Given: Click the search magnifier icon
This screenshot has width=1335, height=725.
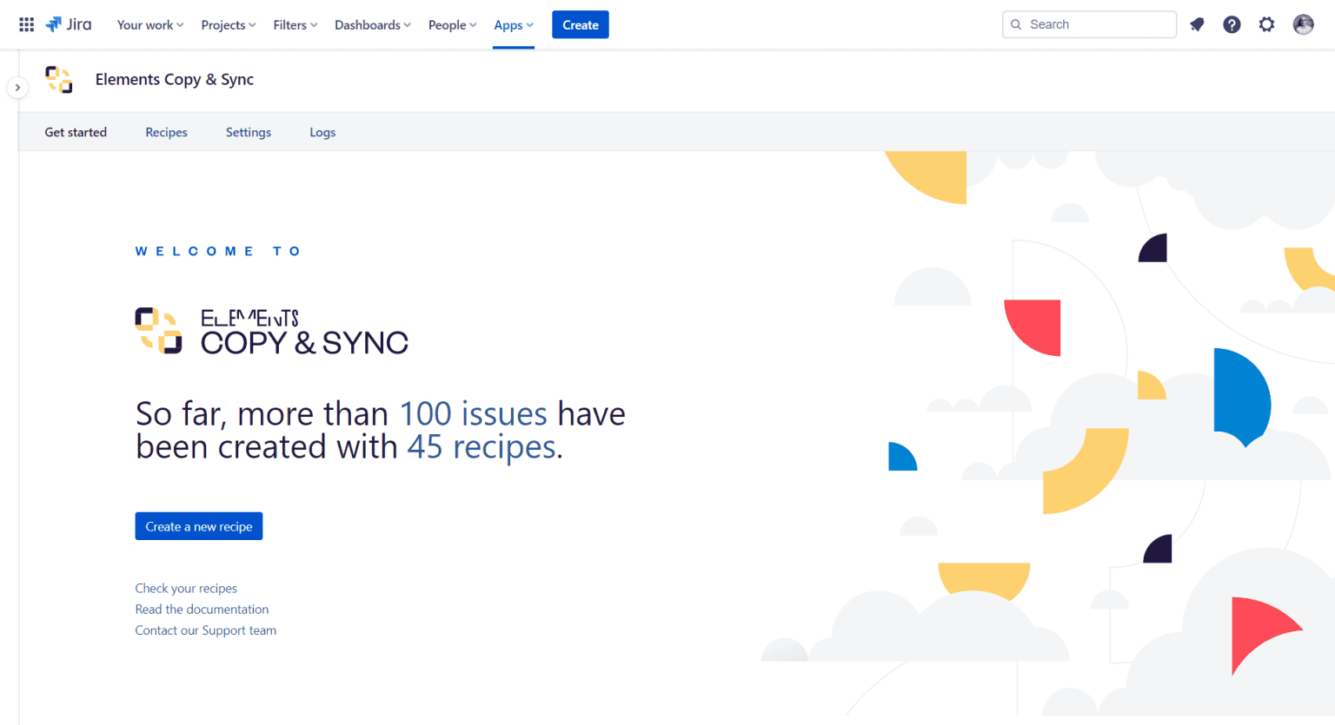Looking at the screenshot, I should pyautogui.click(x=1015, y=24).
